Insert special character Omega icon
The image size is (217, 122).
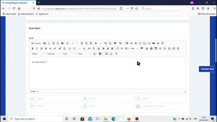(x=169, y=48)
